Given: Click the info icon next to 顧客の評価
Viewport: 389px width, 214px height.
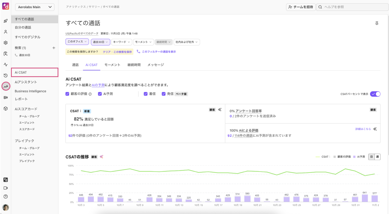Looking at the screenshot, I should (x=90, y=94).
